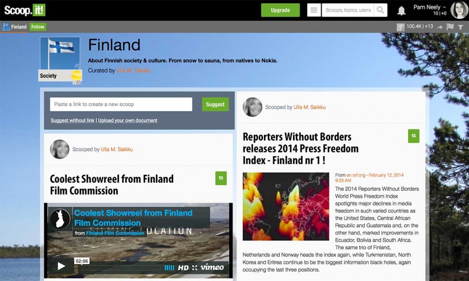Open the filter funnel icon
Viewport: 469px width, 281px height.
point(461,27)
